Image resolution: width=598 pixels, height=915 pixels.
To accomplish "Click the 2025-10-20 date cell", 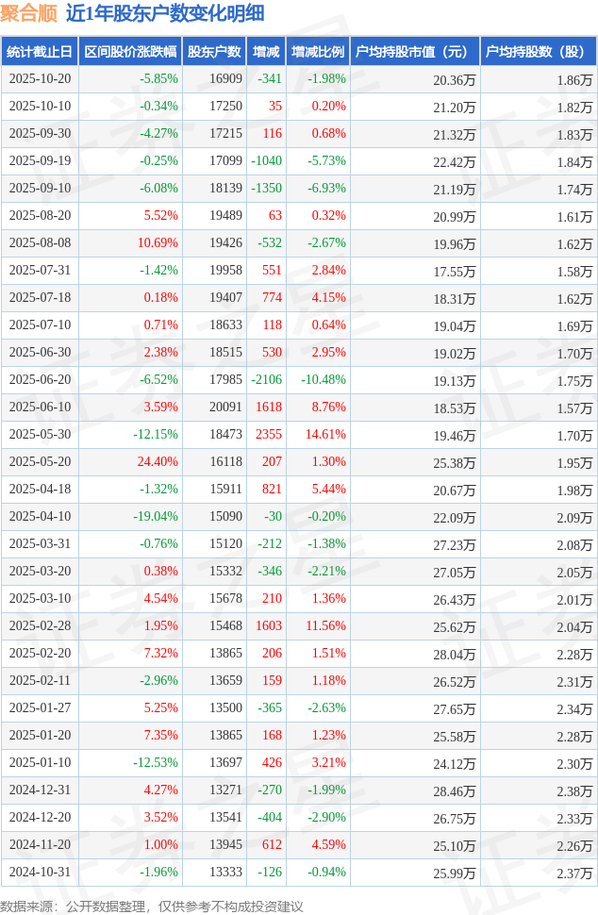I will (x=40, y=79).
